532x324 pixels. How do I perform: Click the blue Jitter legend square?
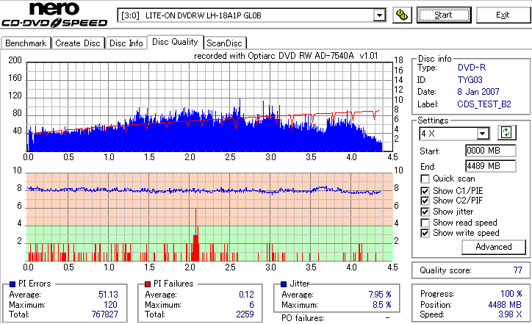284,284
